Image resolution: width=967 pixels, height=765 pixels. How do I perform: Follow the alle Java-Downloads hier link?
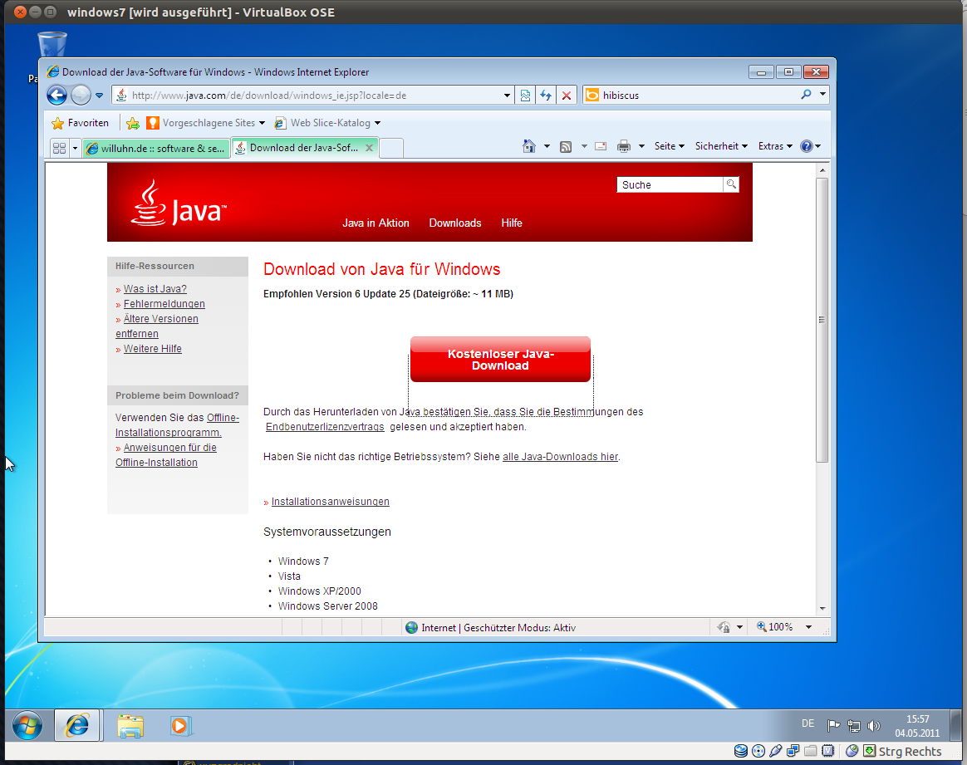click(560, 457)
